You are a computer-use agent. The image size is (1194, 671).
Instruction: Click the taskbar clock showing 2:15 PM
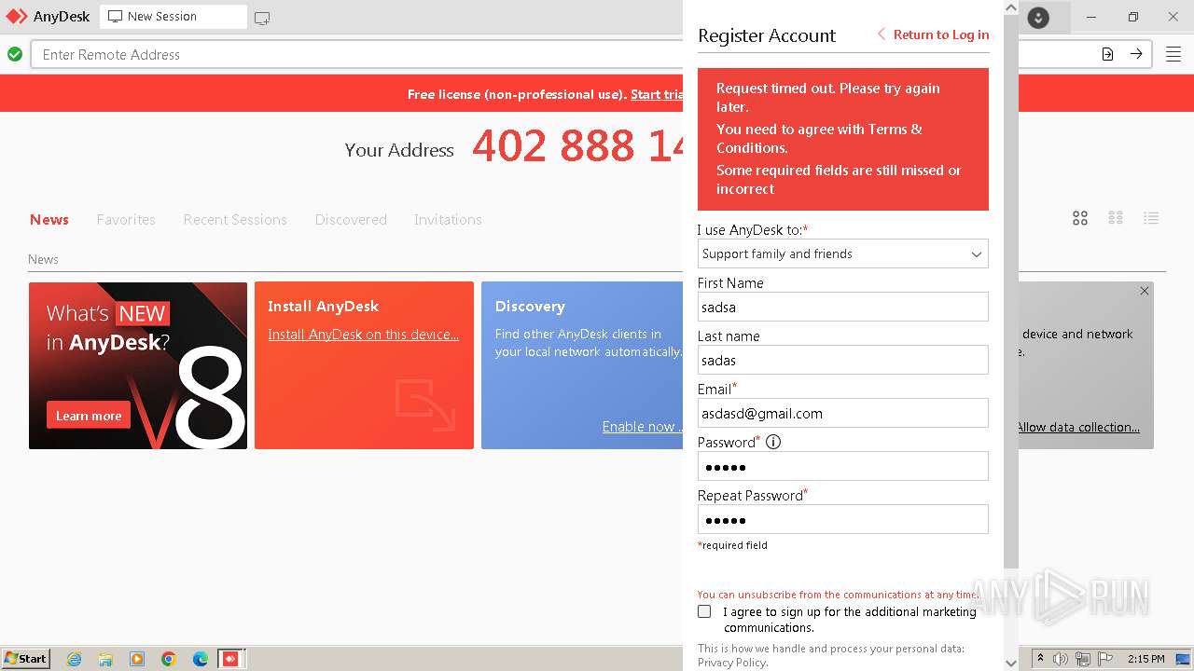[x=1146, y=659]
